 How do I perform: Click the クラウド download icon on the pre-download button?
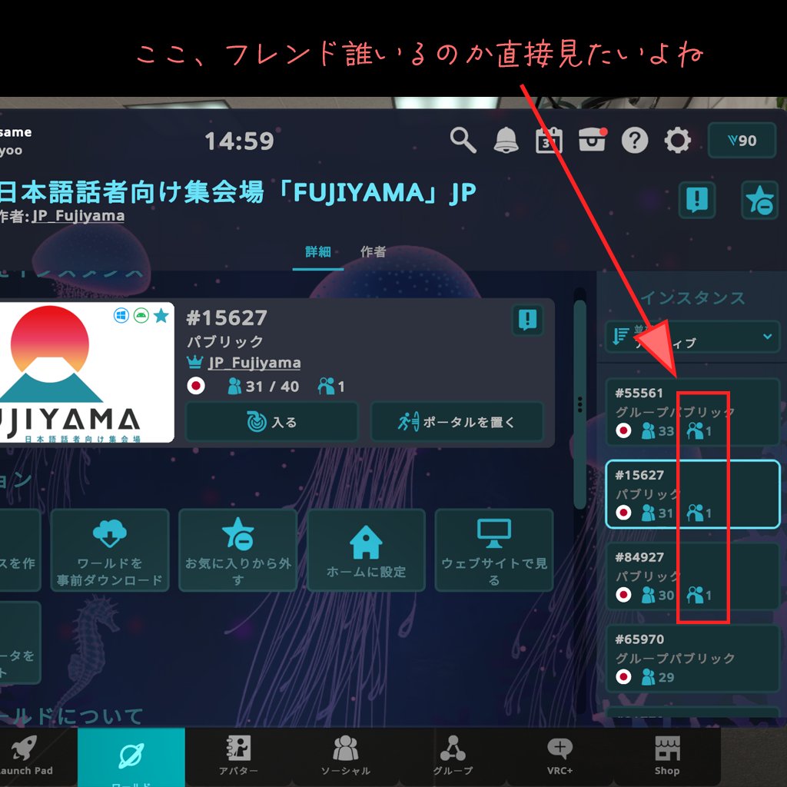pyautogui.click(x=109, y=533)
